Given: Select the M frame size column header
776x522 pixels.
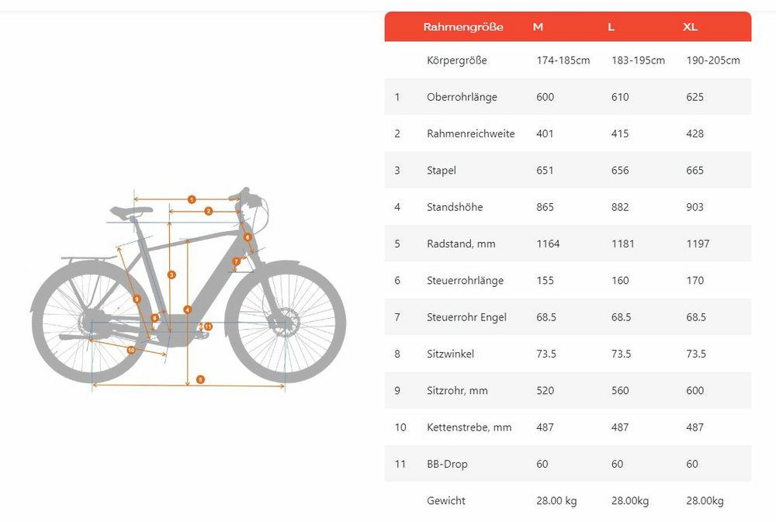Looking at the screenshot, I should pos(538,26).
